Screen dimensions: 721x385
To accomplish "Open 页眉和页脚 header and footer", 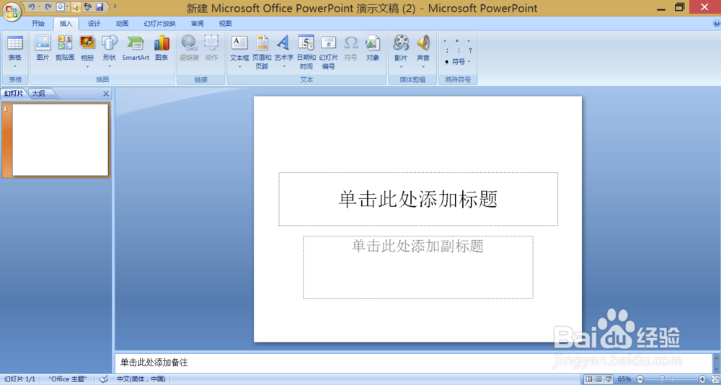I will 262,52.
